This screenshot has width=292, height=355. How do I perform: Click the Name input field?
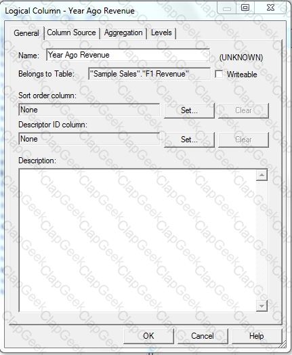pos(128,55)
